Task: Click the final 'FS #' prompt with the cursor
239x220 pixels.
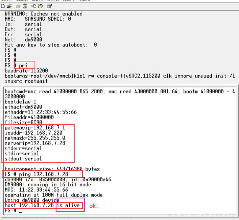Action: tap(13, 211)
